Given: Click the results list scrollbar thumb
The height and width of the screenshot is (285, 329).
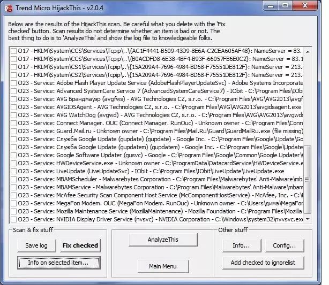Looking at the screenshot, I should [308, 180].
